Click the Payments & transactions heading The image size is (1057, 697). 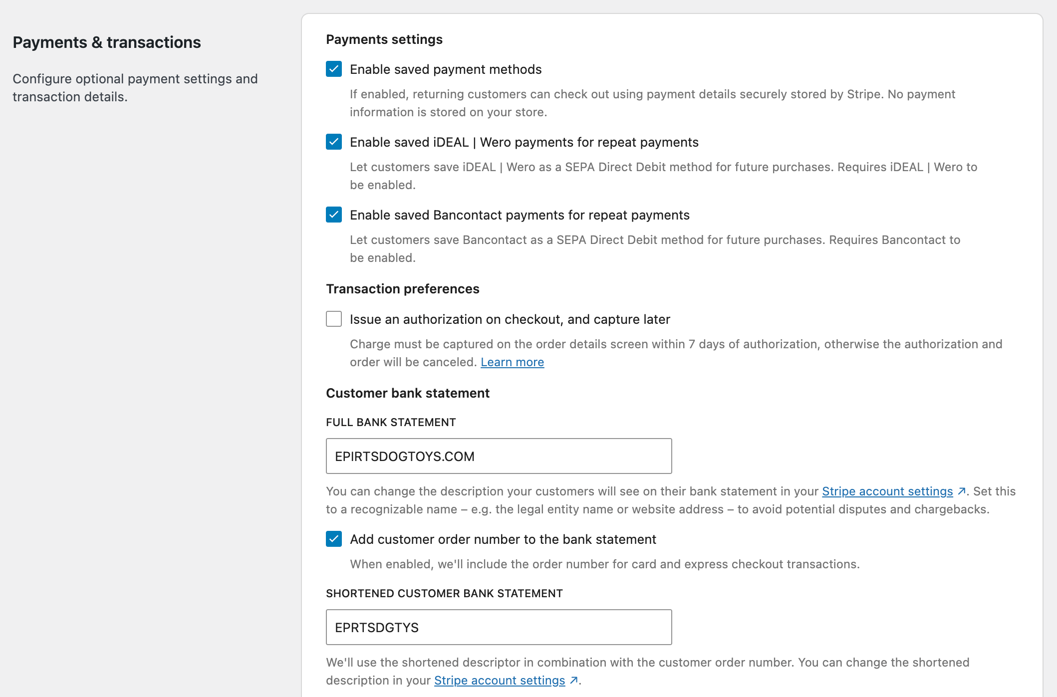[107, 42]
